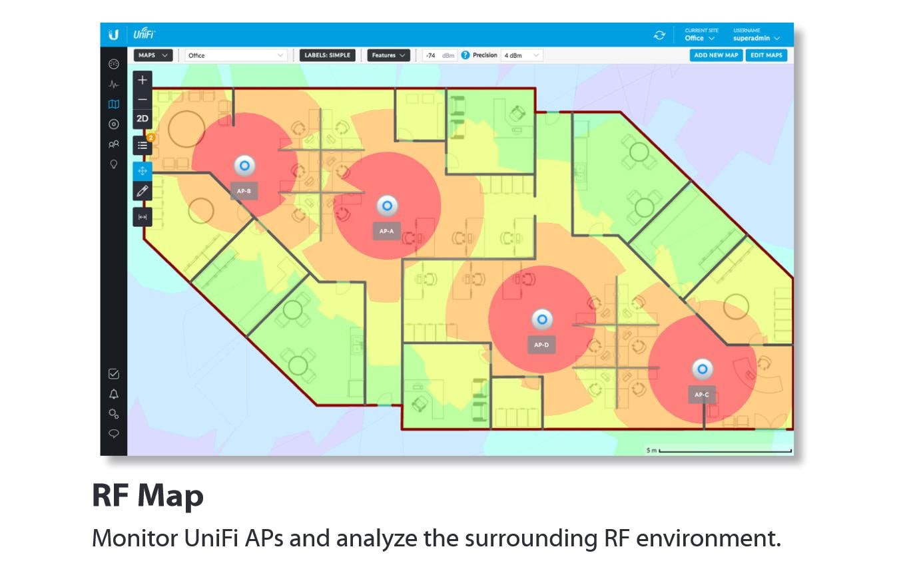Zoom out with the minus map button
This screenshot has width=911, height=573.
[143, 99]
